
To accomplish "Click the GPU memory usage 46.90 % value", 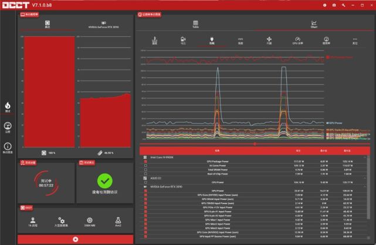I will [109, 153].
